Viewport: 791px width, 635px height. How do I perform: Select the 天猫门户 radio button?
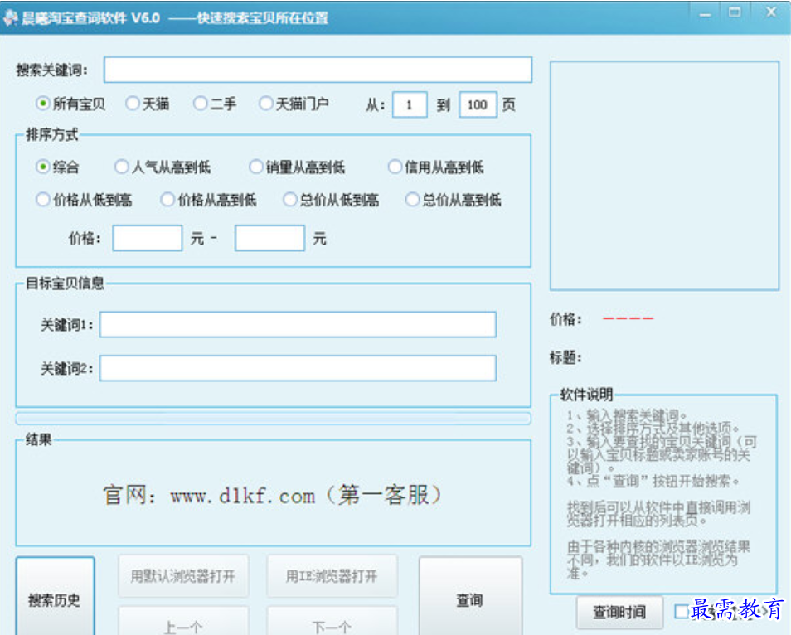(x=265, y=104)
